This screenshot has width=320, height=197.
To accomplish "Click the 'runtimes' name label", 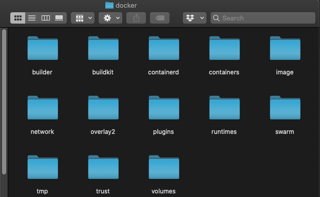I will pyautogui.click(x=224, y=132).
